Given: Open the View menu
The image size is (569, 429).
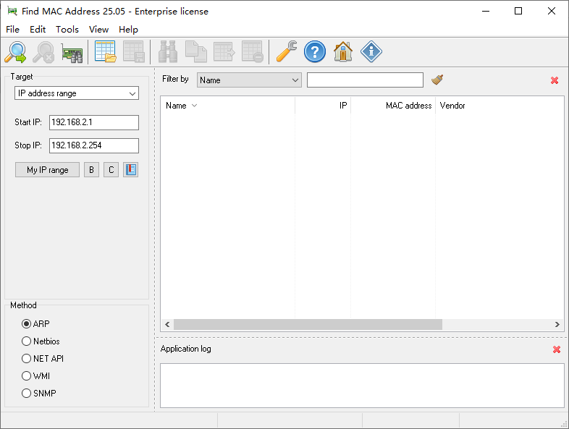Looking at the screenshot, I should (x=98, y=30).
